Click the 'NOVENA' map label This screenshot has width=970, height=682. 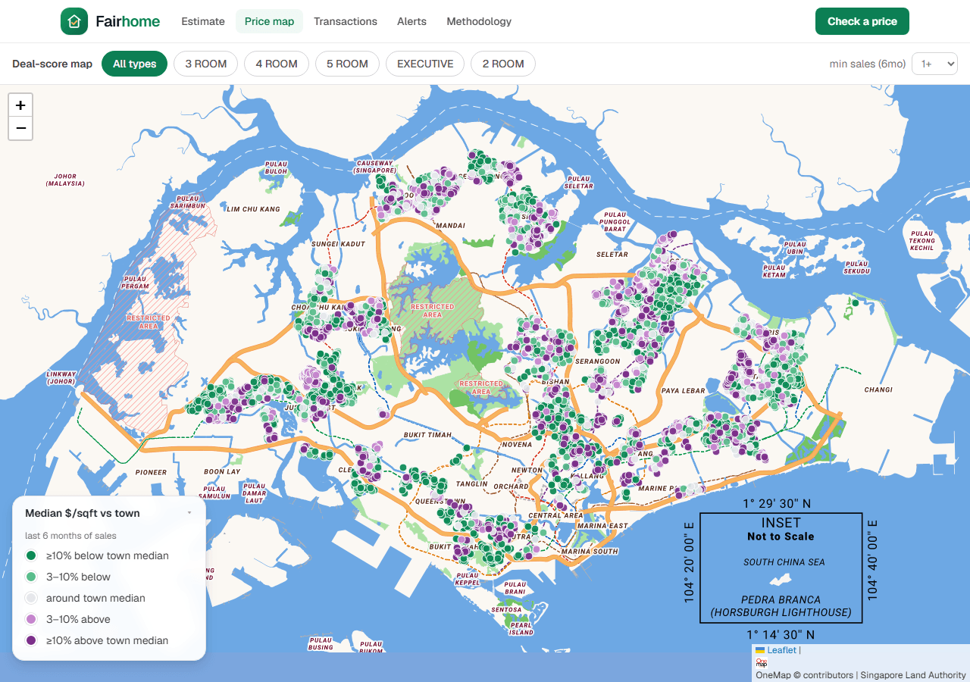click(x=517, y=444)
